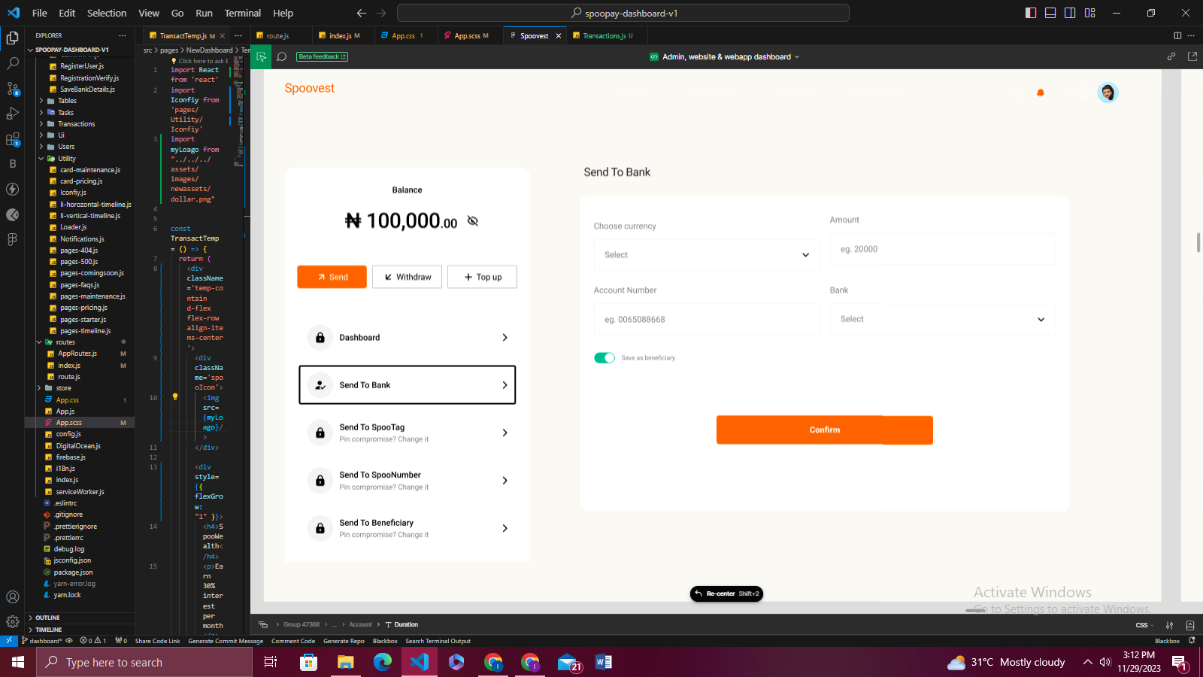Click the dashboard branch in status bar

(42, 641)
